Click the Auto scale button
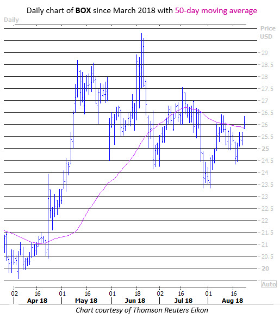The height and width of the screenshot is (318, 280). (269, 284)
